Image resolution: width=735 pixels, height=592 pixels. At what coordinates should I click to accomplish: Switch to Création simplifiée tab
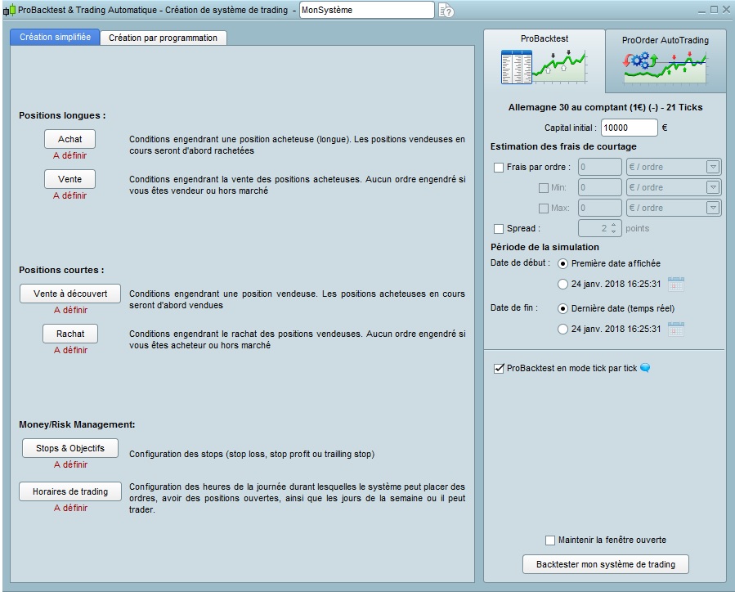tap(55, 37)
